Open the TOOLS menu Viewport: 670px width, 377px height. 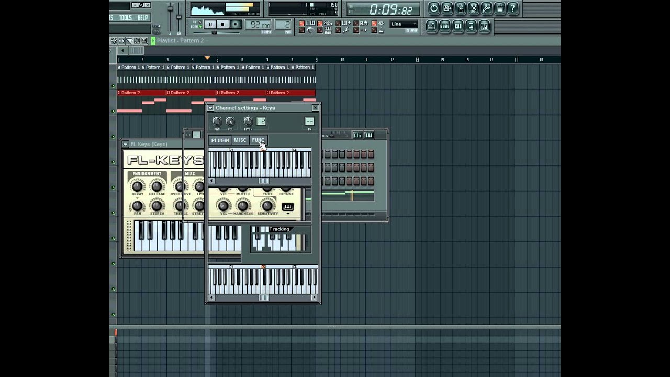(126, 18)
